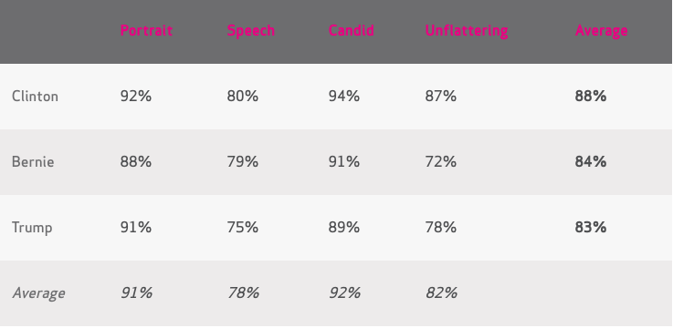Screen dimensions: 673x328
Task: Click Bernie's 72% Unflattering value
Action: (x=441, y=162)
